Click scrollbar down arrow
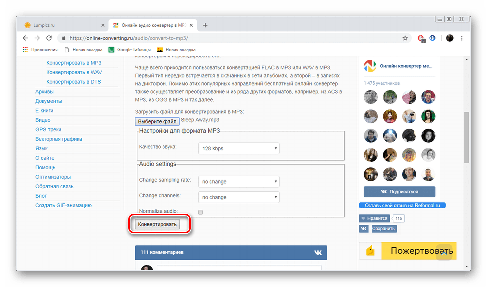The height and width of the screenshot is (287, 487). pyautogui.click(x=466, y=266)
